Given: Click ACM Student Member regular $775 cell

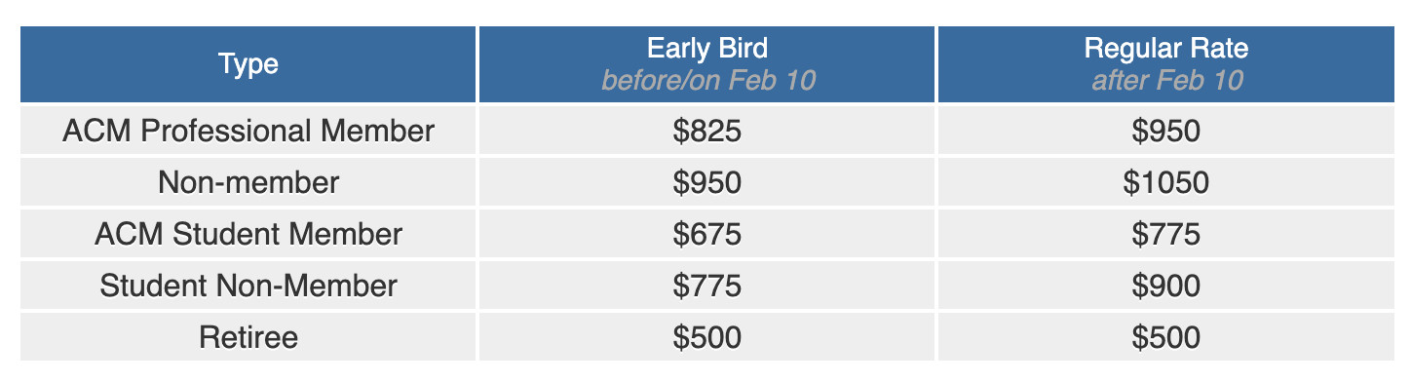Looking at the screenshot, I should pyautogui.click(x=1165, y=234).
